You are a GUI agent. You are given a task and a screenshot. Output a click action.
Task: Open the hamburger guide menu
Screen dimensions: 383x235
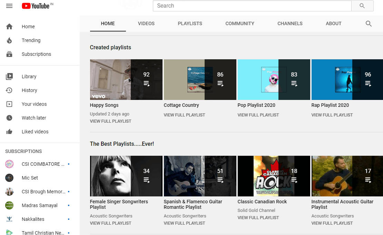[9, 6]
